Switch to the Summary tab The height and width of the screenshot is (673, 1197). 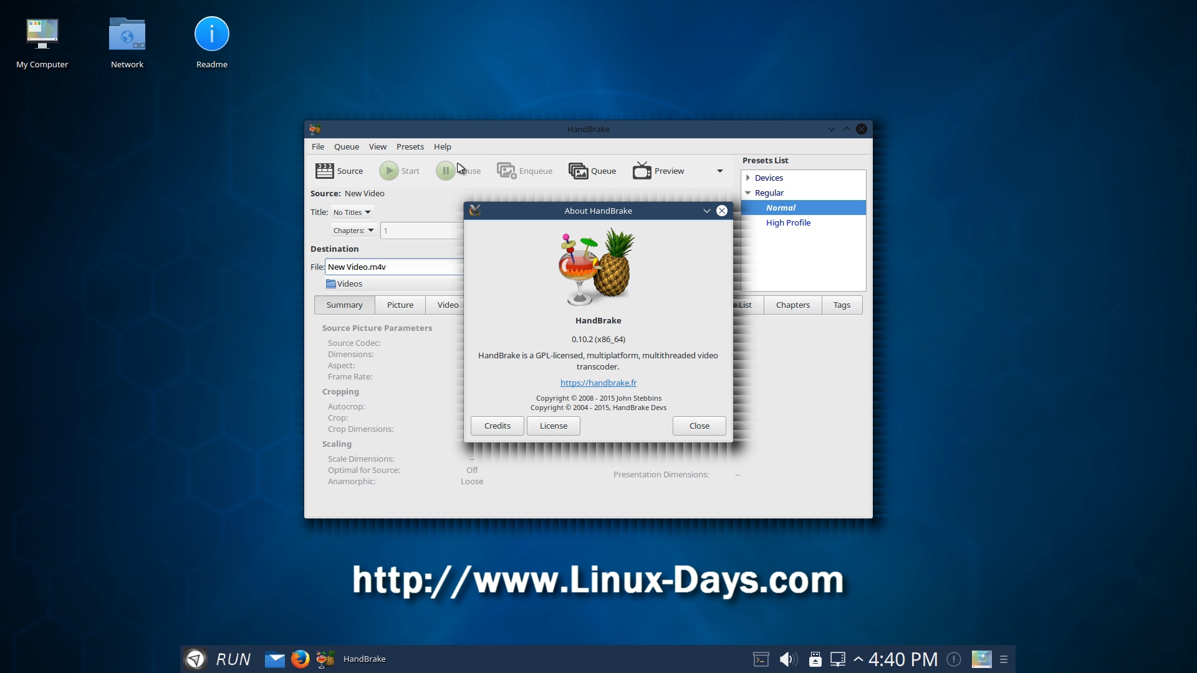coord(345,305)
